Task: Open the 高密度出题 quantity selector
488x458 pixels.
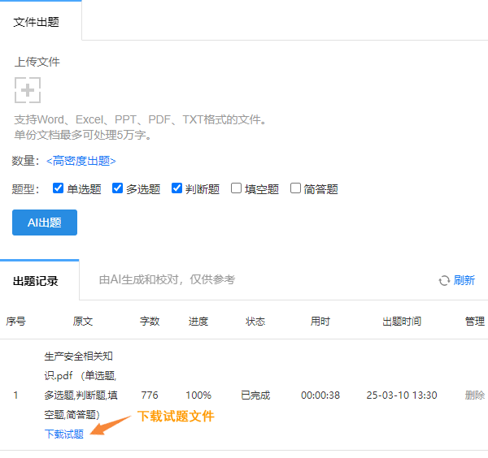Action: [81, 161]
